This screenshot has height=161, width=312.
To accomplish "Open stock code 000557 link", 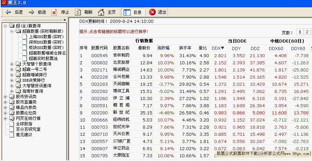I will coord(100,141).
